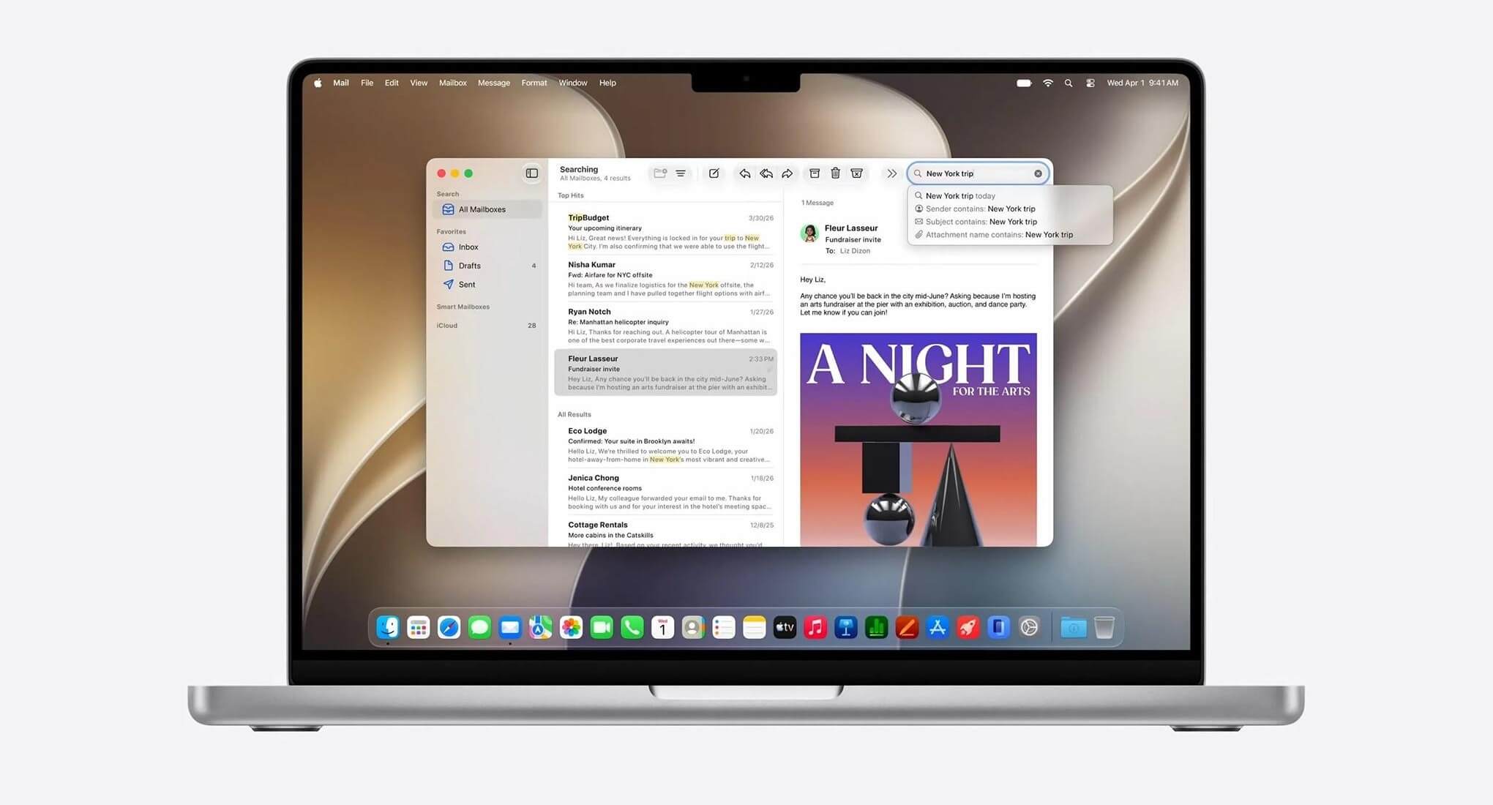
Task: Click Fleur Lasseur's avatar in message header
Action: coord(809,233)
